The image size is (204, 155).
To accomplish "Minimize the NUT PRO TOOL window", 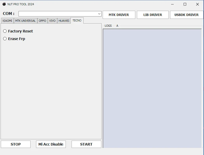I will pyautogui.click(x=172, y=4).
